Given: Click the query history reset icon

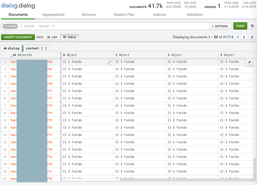Looking at the screenshot, I should click(x=252, y=26).
